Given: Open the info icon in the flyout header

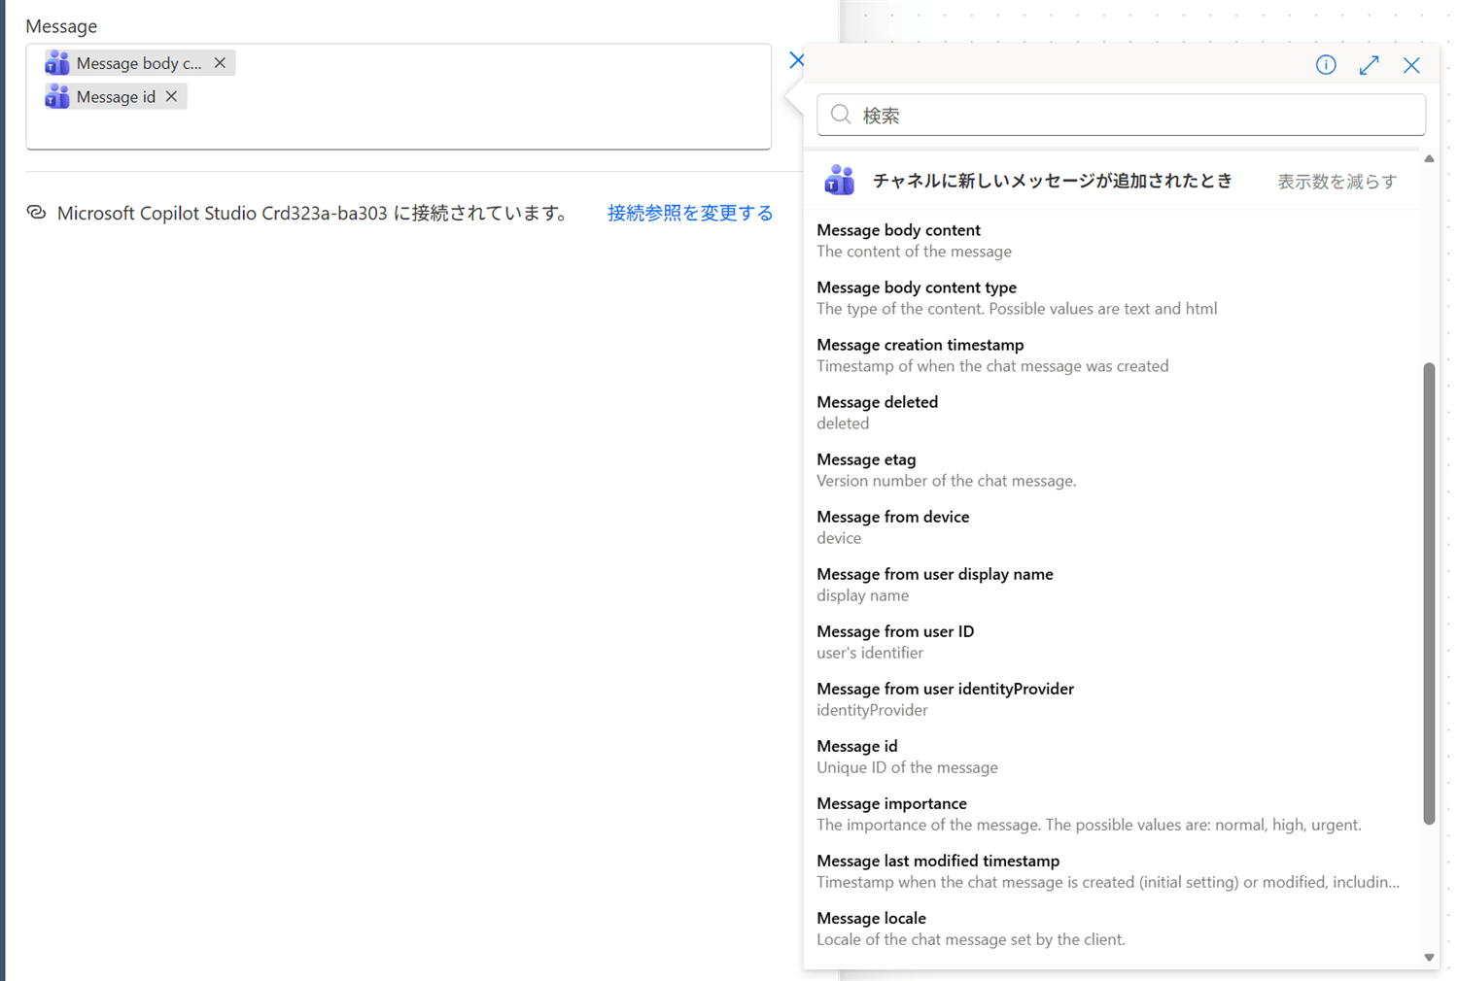Looking at the screenshot, I should pos(1326,65).
